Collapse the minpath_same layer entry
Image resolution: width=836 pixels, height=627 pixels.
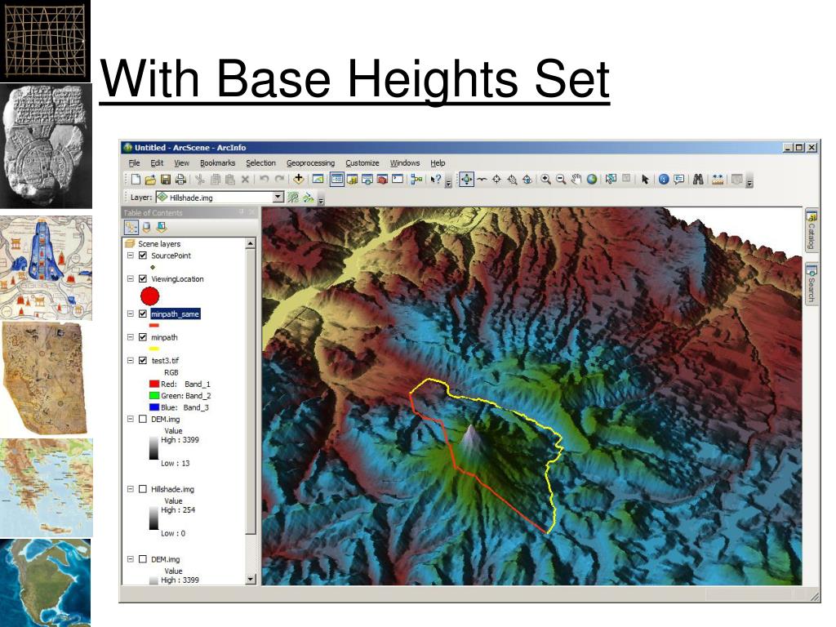(130, 314)
